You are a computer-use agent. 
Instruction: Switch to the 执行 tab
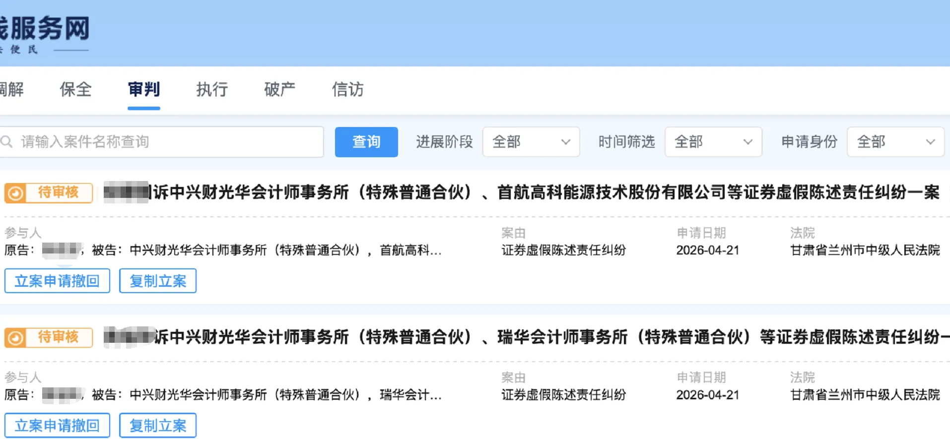[x=212, y=89]
